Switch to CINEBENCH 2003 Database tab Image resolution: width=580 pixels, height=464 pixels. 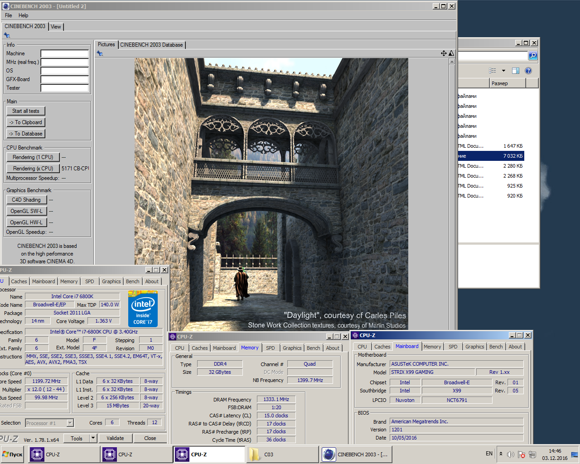[x=151, y=45]
